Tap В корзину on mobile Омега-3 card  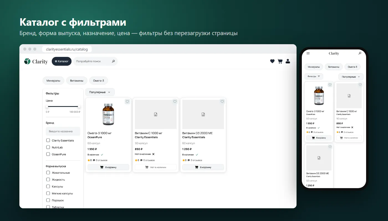click(319, 138)
